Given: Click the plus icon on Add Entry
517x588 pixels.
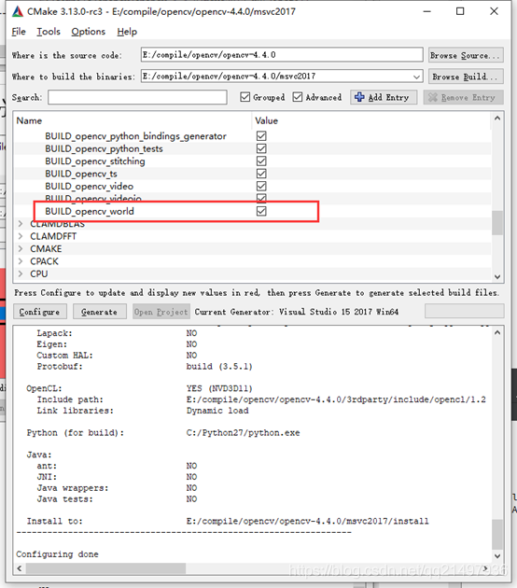Looking at the screenshot, I should point(359,97).
